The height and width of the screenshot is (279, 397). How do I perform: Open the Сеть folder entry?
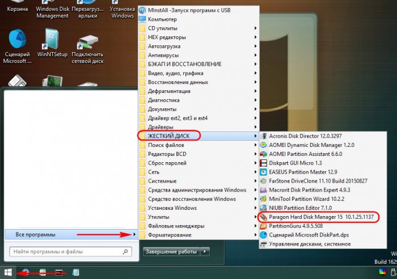click(198, 172)
